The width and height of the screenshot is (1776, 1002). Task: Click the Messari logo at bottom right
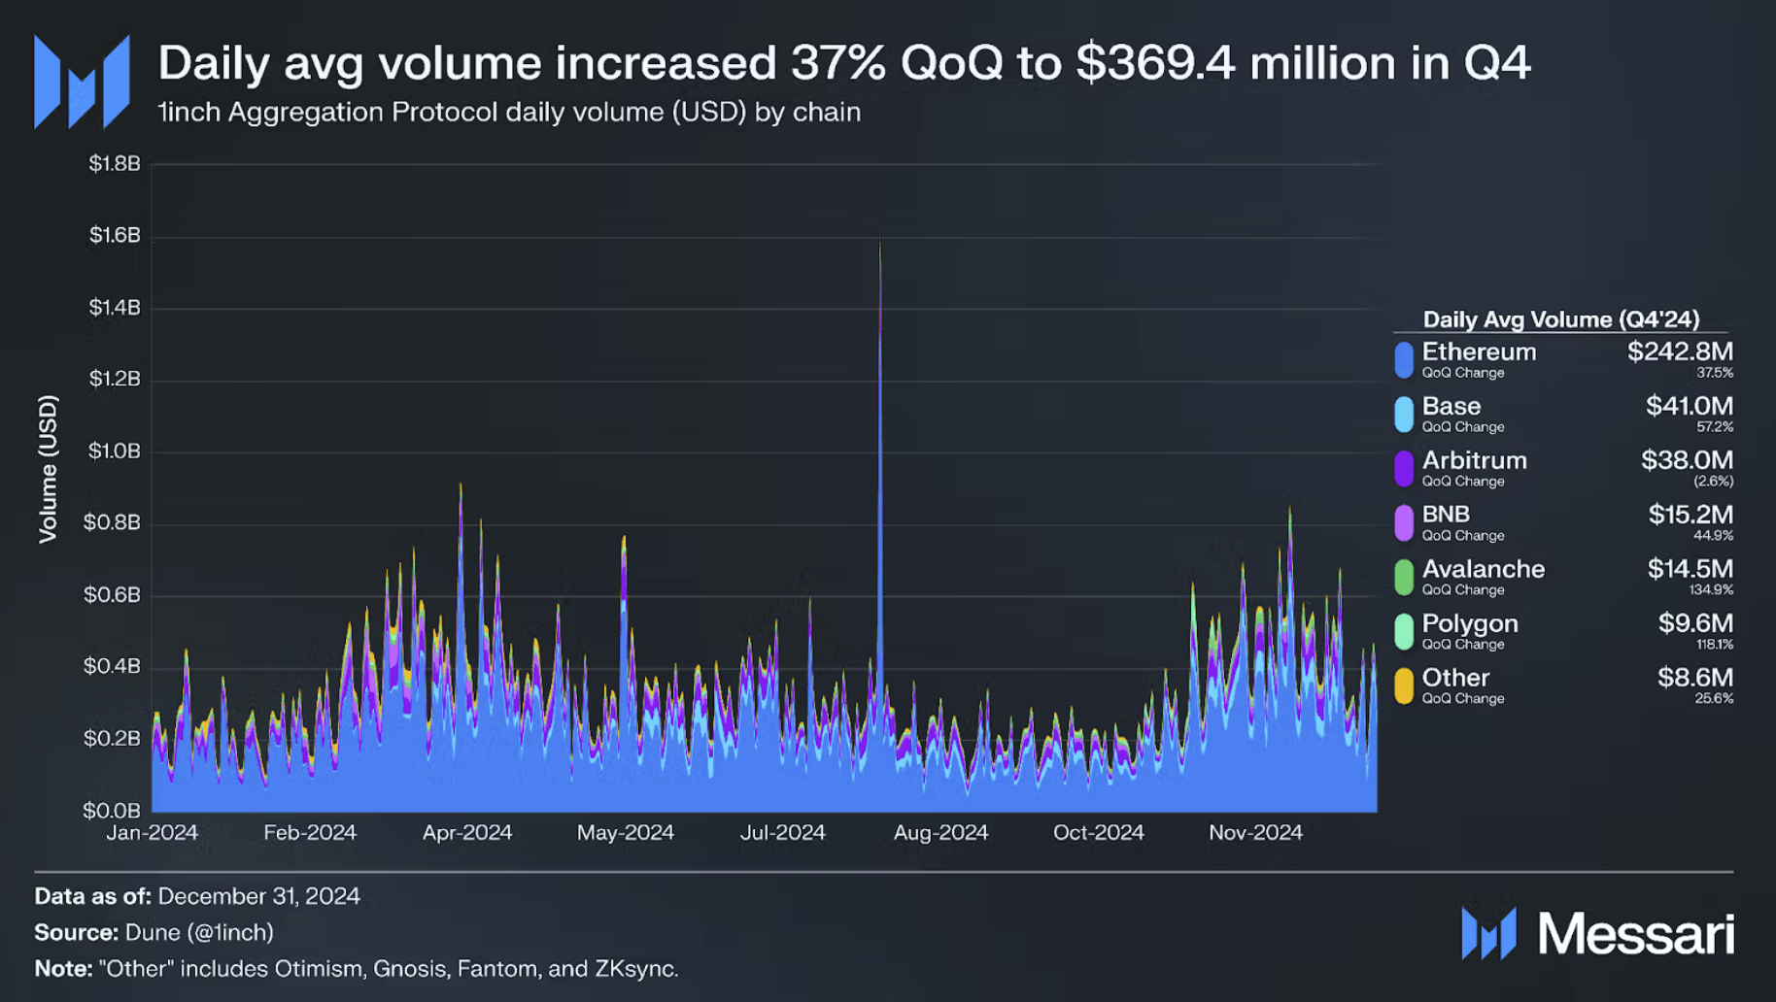click(1597, 934)
